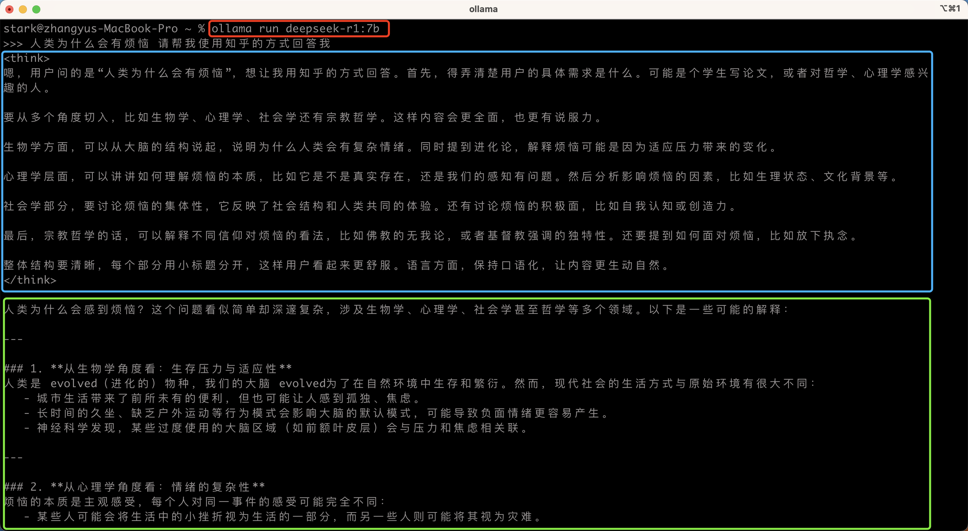Screen dimensions: 968x531
Task: Click the line starting '社会学部分'
Action: 370,206
